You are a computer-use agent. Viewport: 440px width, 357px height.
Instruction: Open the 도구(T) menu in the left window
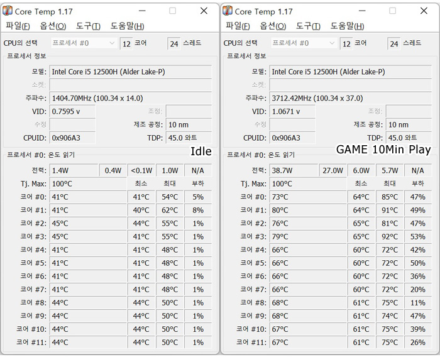click(88, 26)
